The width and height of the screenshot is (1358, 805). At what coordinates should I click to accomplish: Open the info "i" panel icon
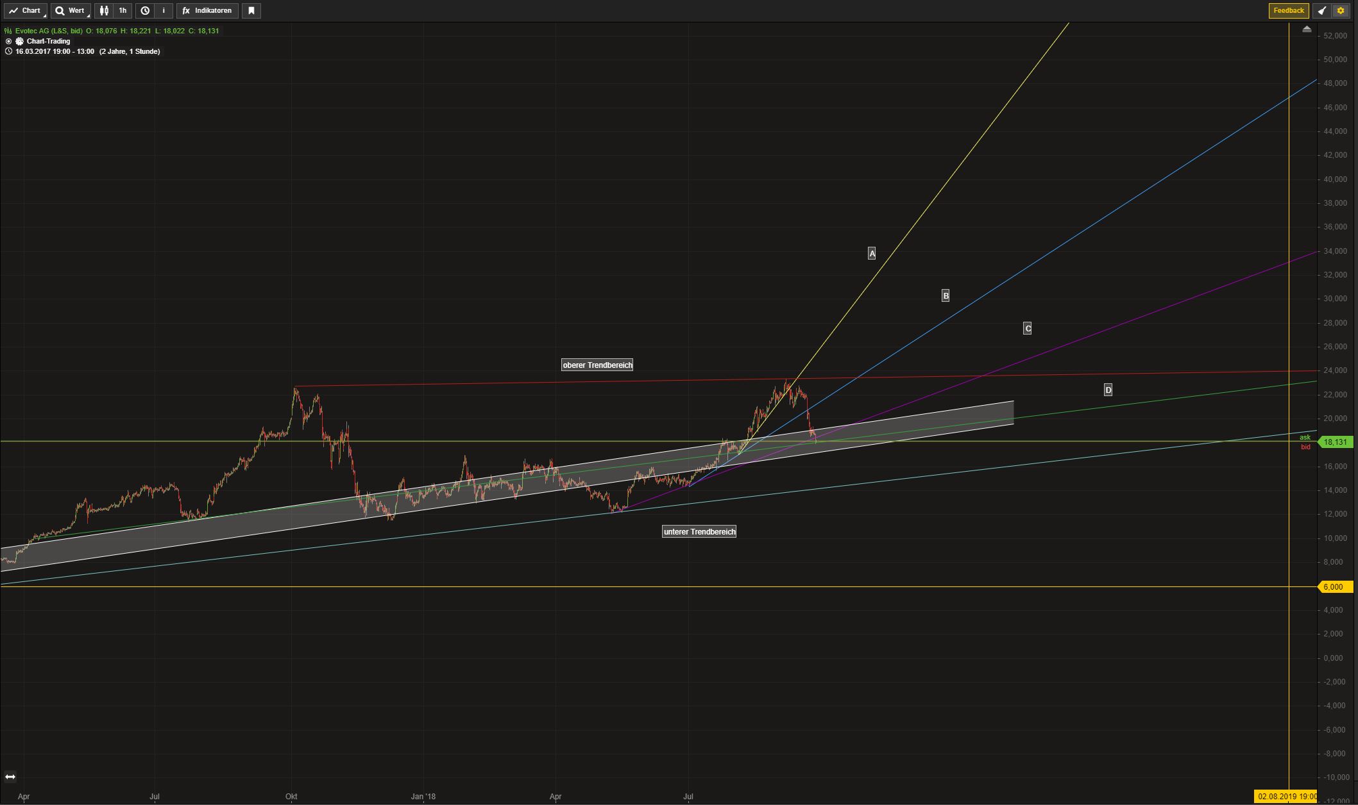pos(164,10)
